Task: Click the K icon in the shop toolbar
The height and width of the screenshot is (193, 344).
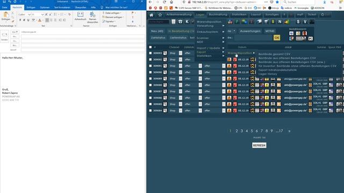Action: [x=187, y=21]
